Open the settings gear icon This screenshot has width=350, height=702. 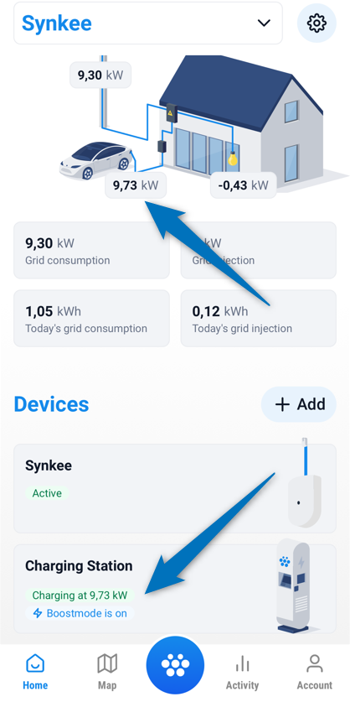pos(317,23)
